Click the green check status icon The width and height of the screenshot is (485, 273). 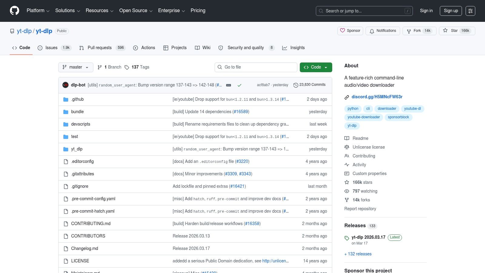(x=239, y=85)
